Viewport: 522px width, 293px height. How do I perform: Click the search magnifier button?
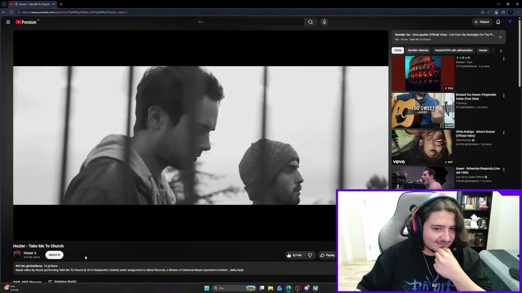[x=310, y=22]
